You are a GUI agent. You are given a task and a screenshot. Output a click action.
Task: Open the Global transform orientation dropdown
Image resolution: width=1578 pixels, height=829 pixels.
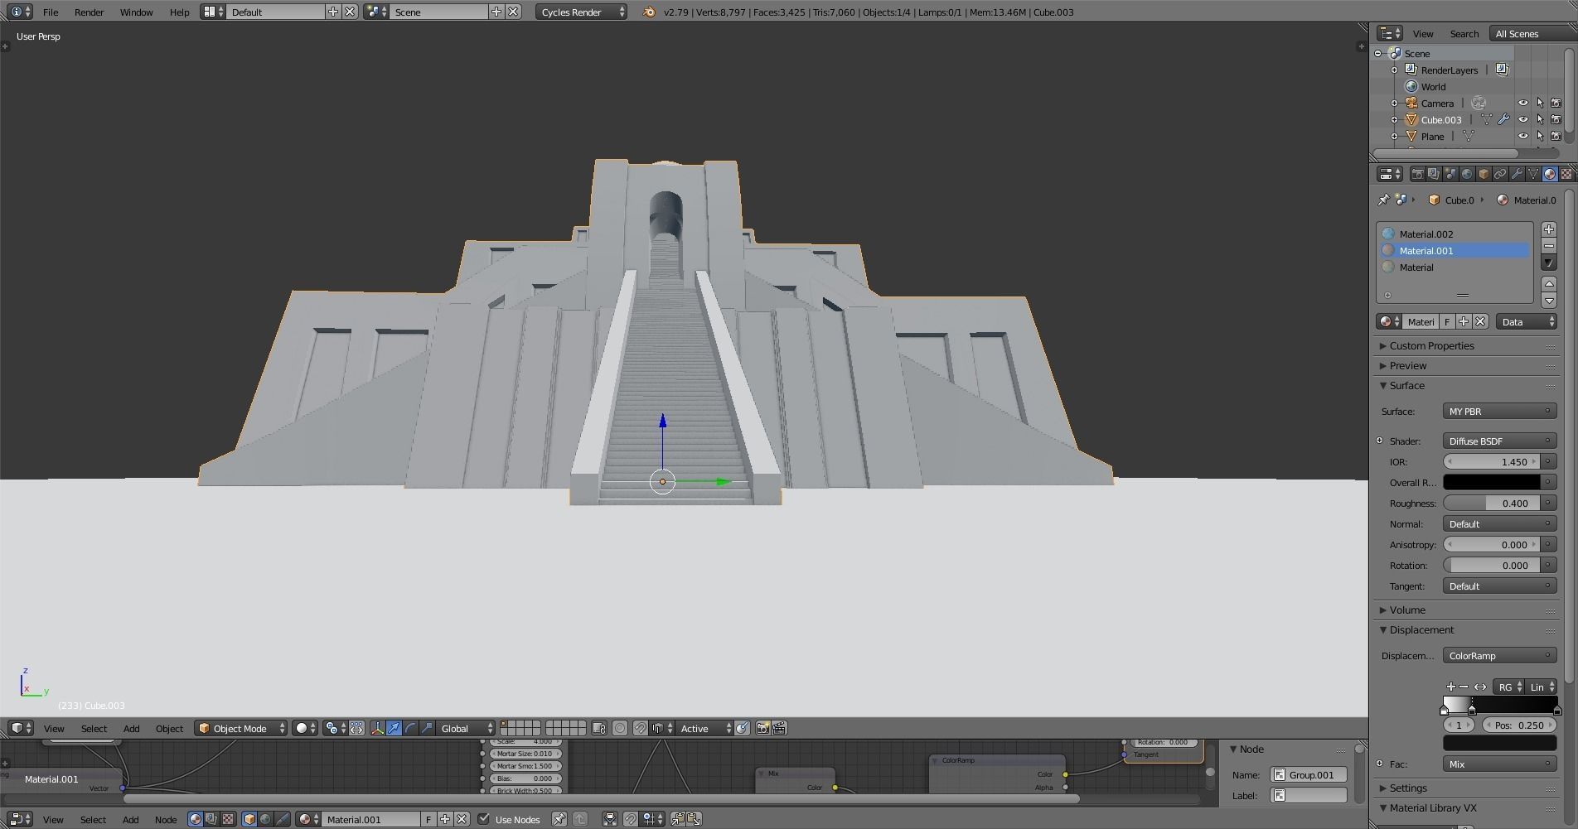click(x=465, y=728)
